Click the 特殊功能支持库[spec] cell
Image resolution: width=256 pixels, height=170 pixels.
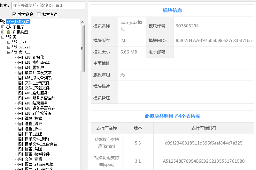coord(107,161)
